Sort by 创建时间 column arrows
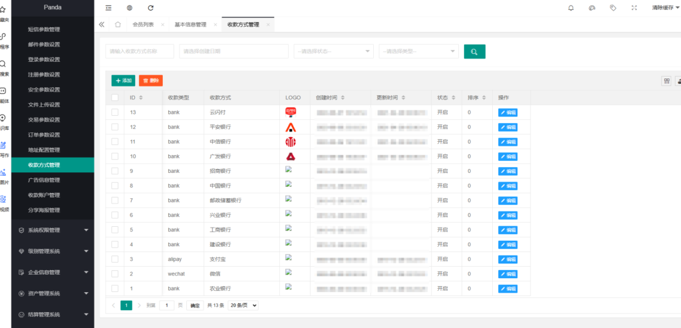This screenshot has width=681, height=328. pos(343,98)
